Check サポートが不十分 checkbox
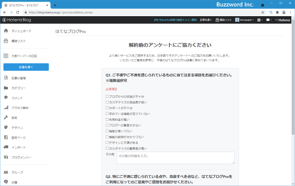Screen dimensions: 295x186 point(107,108)
